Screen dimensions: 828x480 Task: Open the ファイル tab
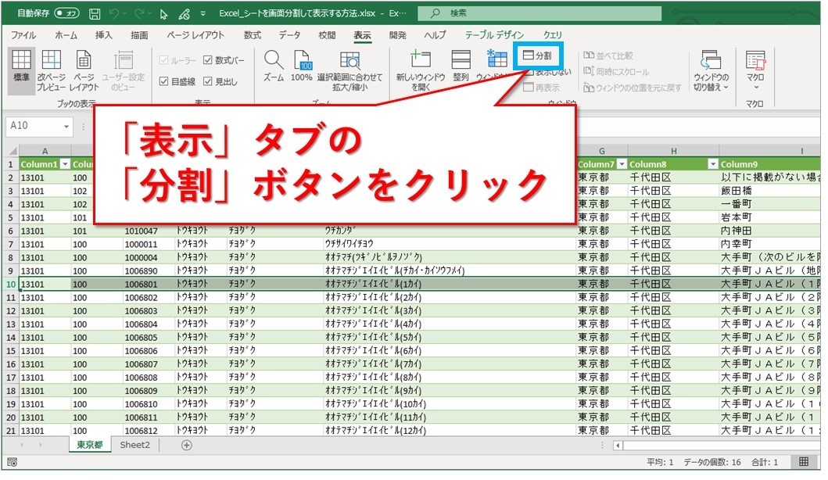pos(23,35)
